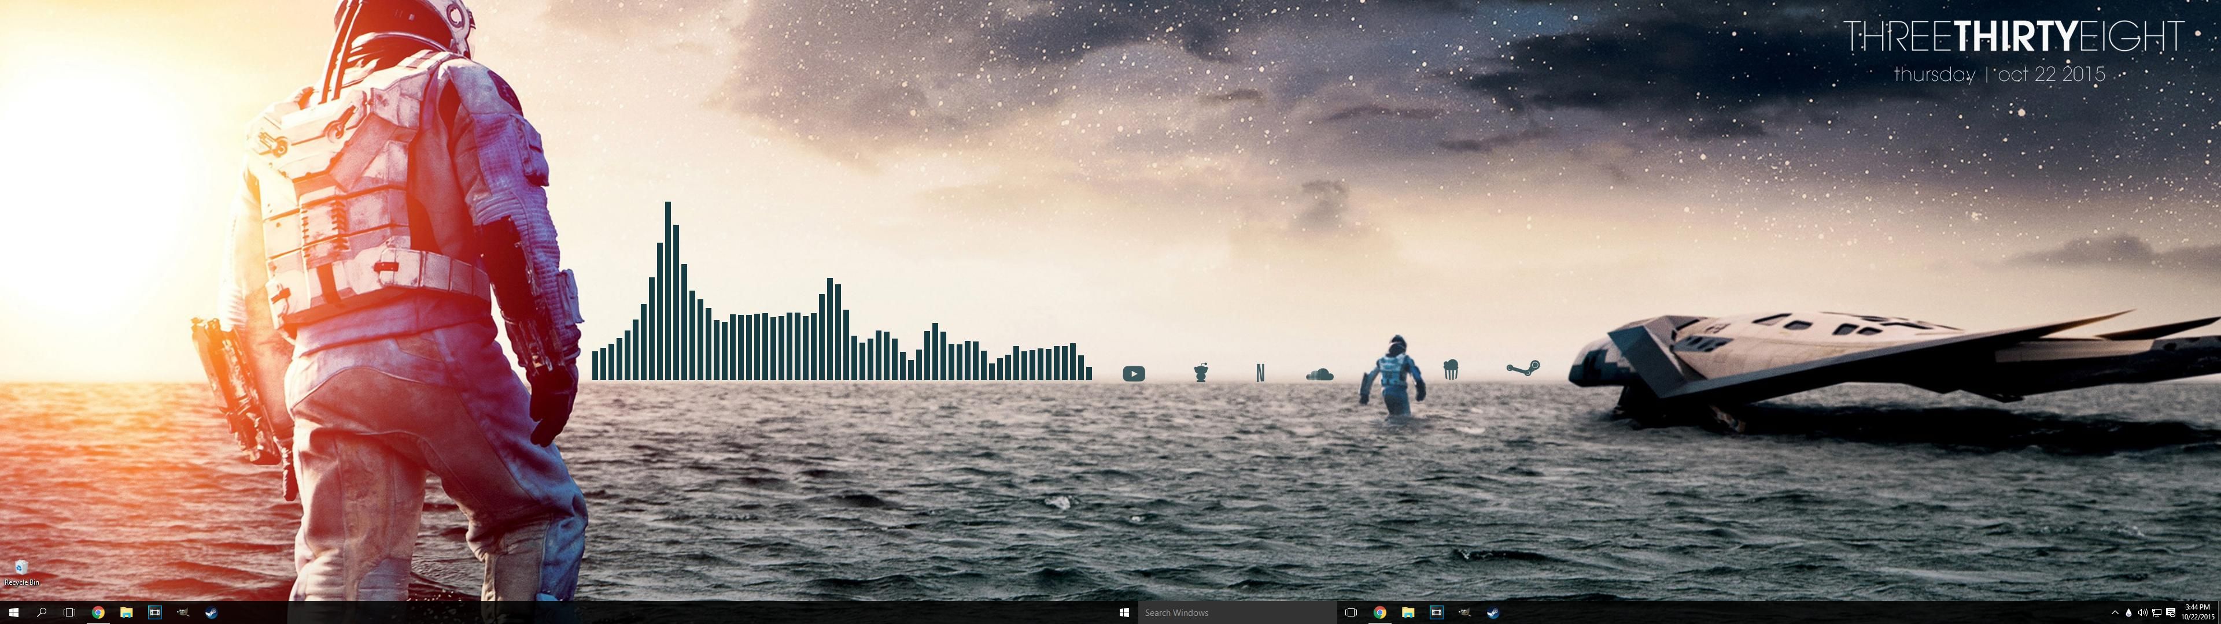Click the Rainmeter raindrop tray icon

(x=2128, y=613)
